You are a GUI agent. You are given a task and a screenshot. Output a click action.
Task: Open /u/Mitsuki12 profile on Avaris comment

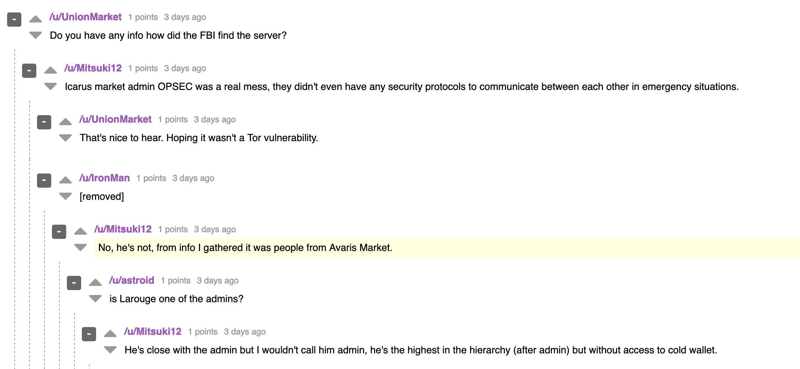(123, 229)
